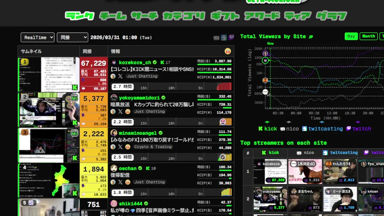This screenshot has width=384, height=216.
Task: Click minaminoangel avatar icon
Action: click(x=114, y=133)
